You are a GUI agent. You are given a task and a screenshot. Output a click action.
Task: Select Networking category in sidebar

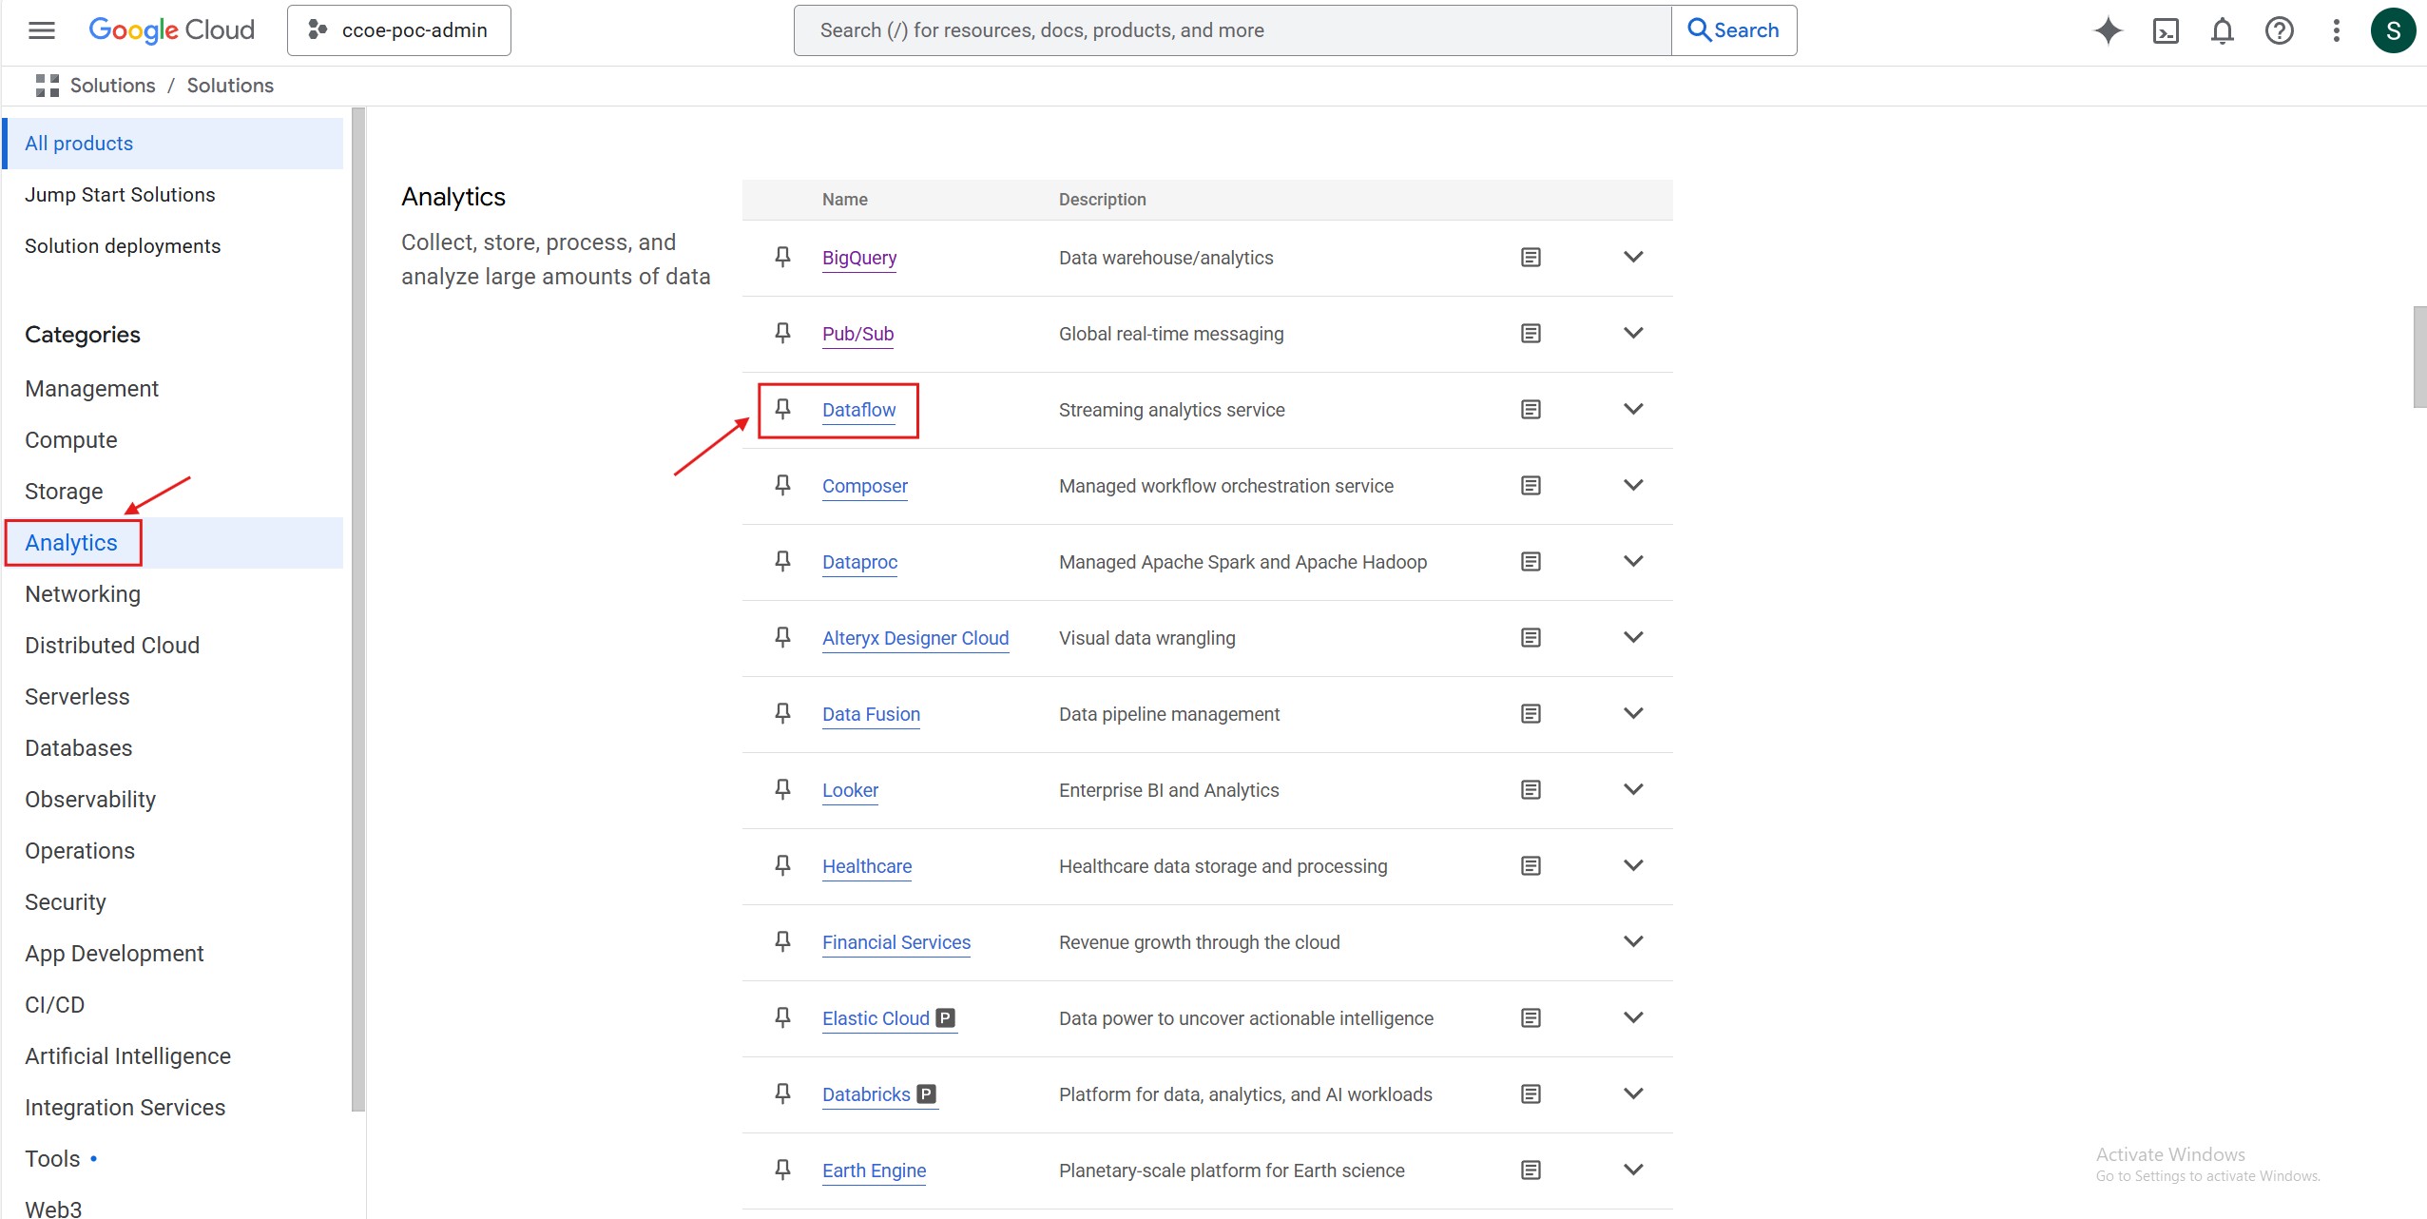(x=83, y=594)
